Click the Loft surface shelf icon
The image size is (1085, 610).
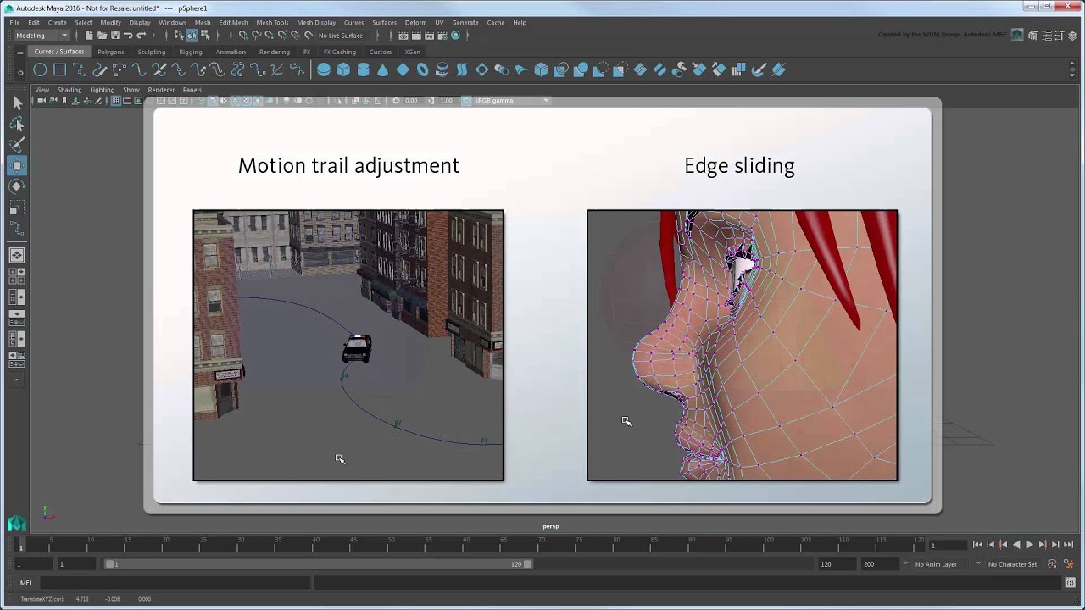462,69
